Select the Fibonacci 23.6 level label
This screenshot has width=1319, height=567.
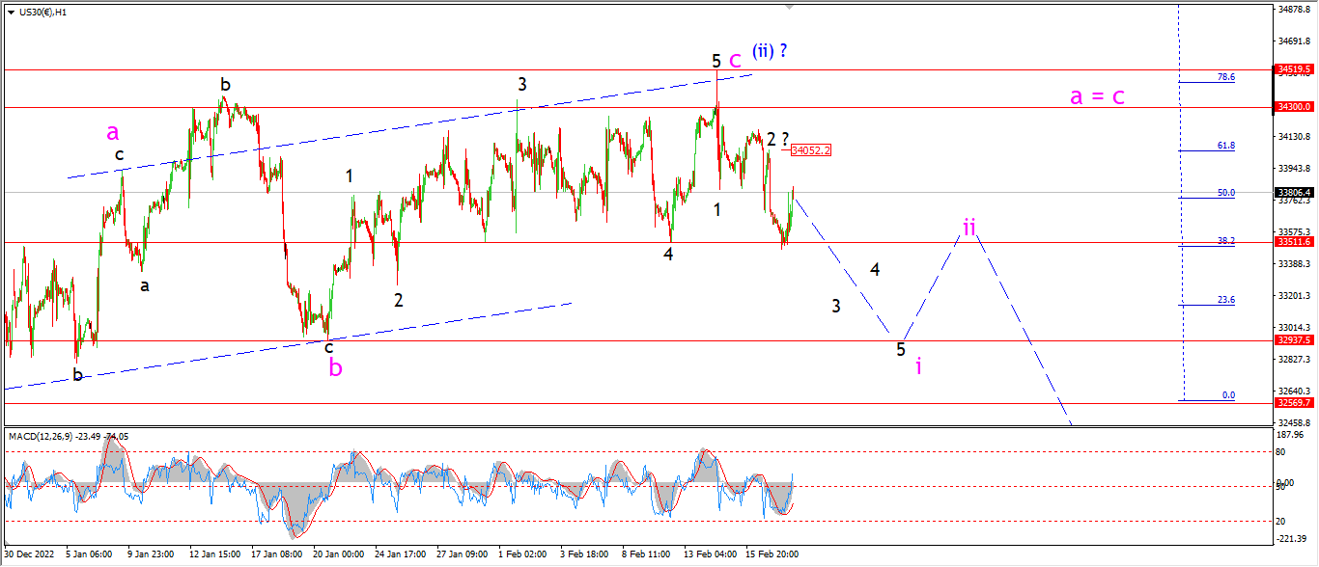point(1226,300)
